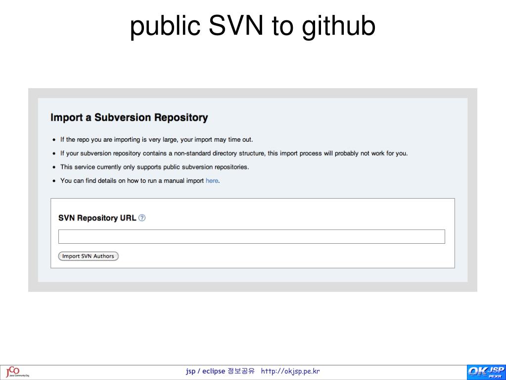Click text 'your import may time out'

(x=217, y=140)
